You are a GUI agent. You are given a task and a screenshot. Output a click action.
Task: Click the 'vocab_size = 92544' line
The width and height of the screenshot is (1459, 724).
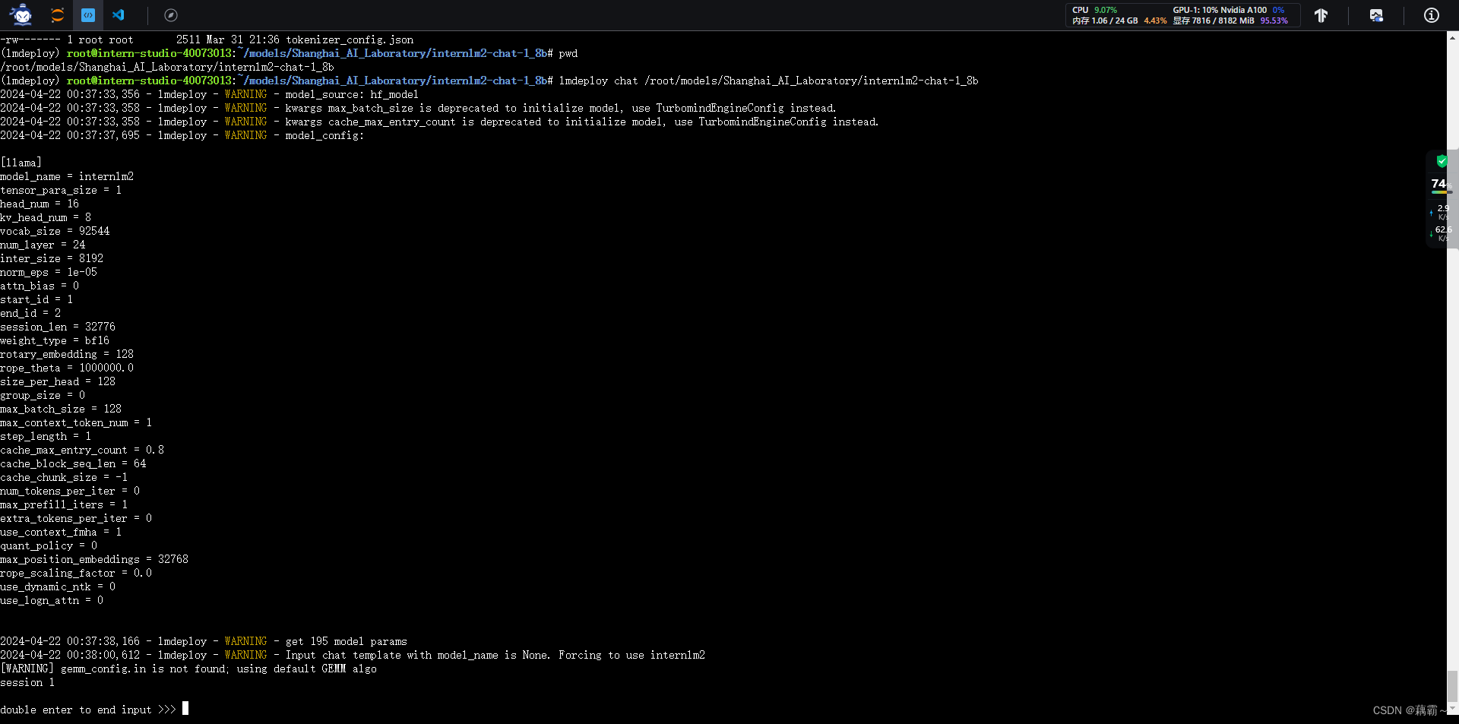coord(55,231)
